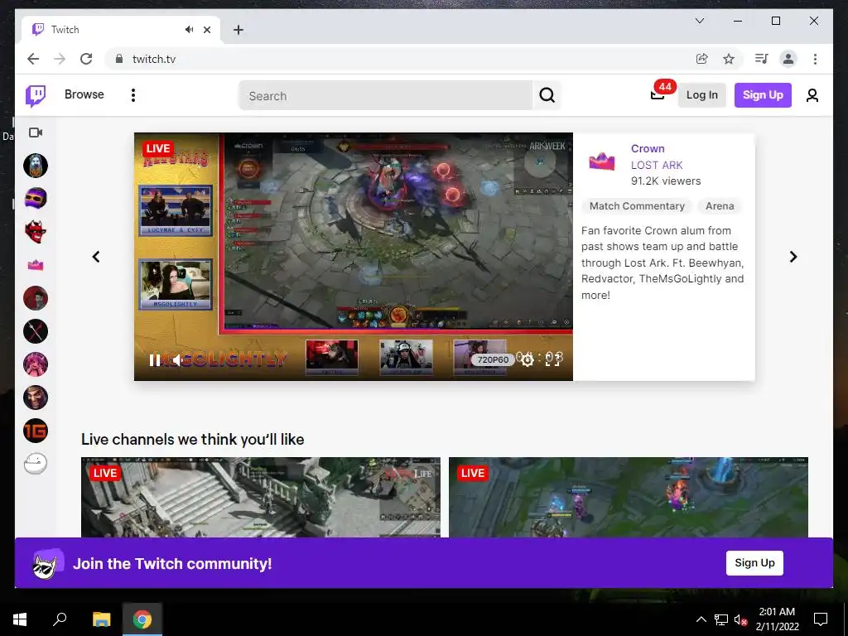Open the muted volume tray icon
The width and height of the screenshot is (848, 636).
740,619
